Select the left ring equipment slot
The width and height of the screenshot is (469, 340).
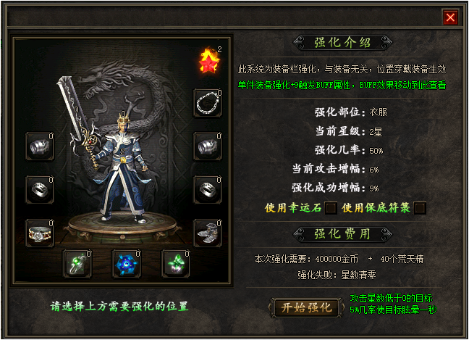[40, 190]
